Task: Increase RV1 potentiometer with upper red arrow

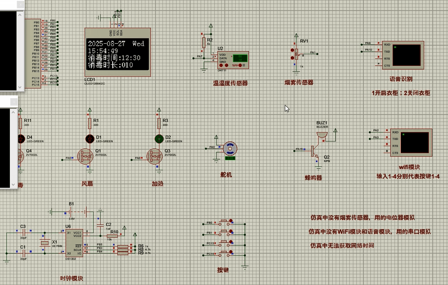Action: [292, 50]
